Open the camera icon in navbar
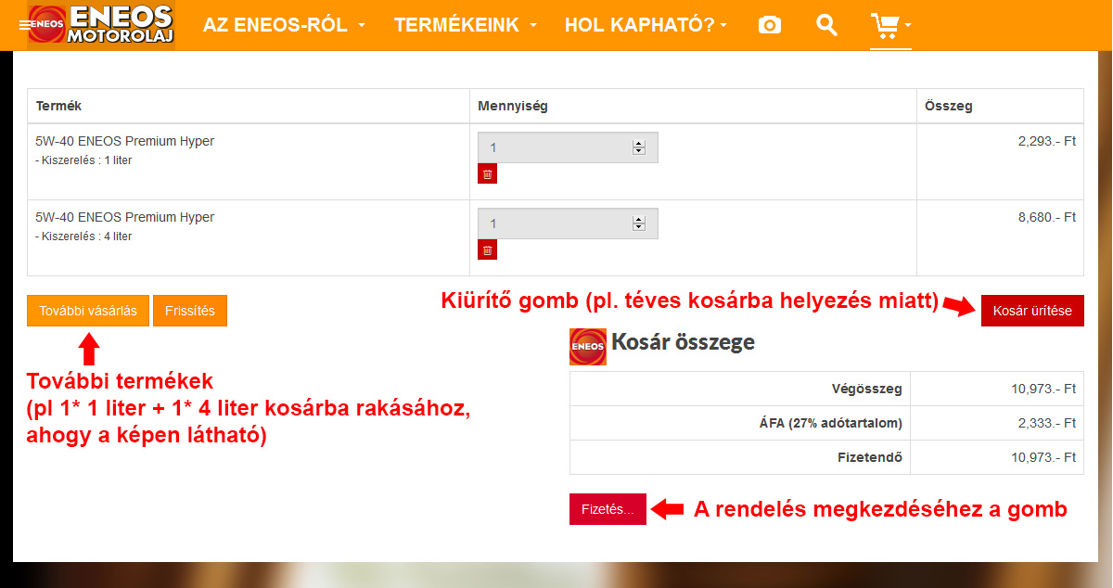Screen dimensions: 1113x588 pos(770,25)
